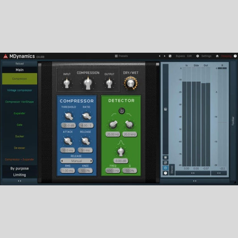Expand the R meter width control
238x238 pixels.
[219, 173]
